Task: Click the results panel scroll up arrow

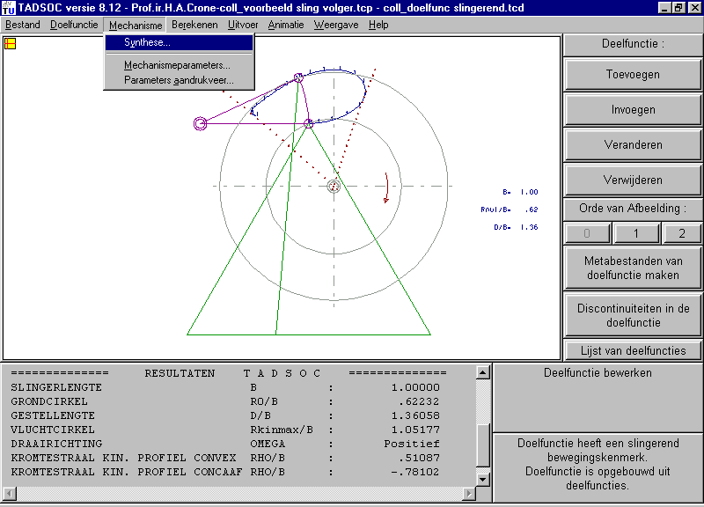Action: (x=482, y=372)
